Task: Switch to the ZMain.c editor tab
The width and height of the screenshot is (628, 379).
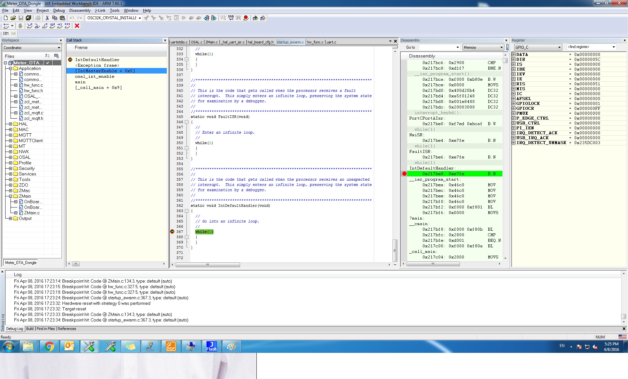Action: [x=211, y=42]
